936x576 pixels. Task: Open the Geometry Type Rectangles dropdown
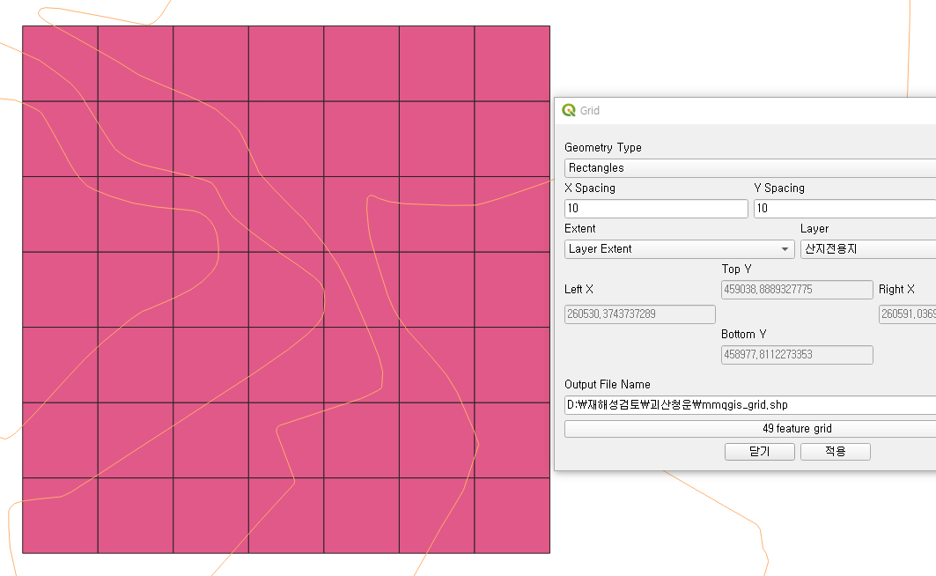(x=749, y=167)
